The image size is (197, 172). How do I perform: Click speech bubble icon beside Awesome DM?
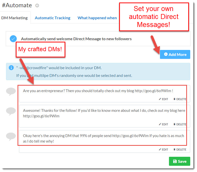[11, 111]
